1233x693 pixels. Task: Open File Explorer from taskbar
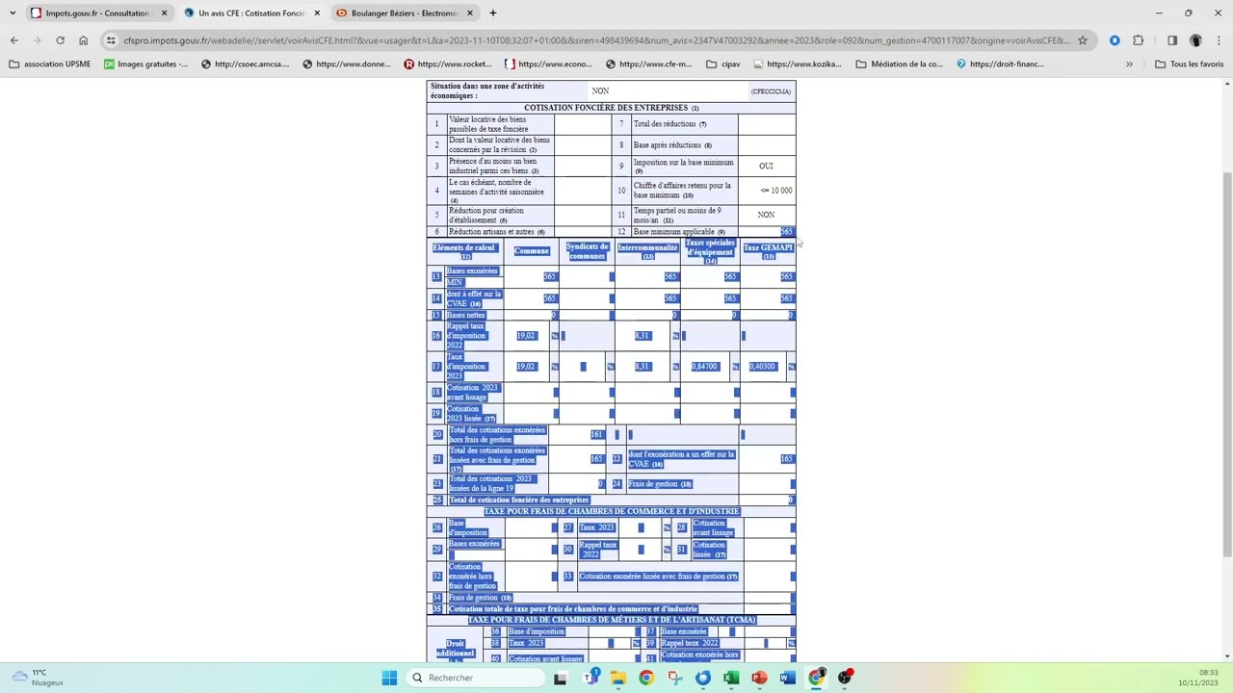pos(617,678)
